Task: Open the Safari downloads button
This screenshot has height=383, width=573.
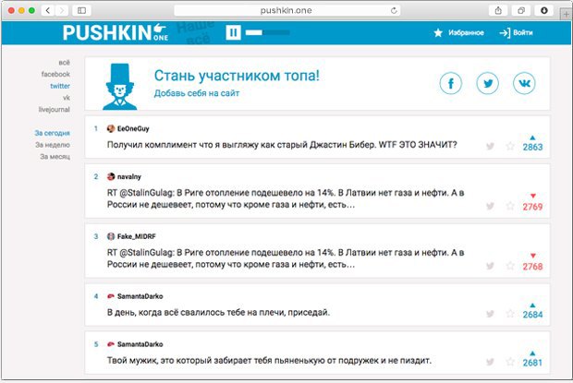Action: coord(544,10)
